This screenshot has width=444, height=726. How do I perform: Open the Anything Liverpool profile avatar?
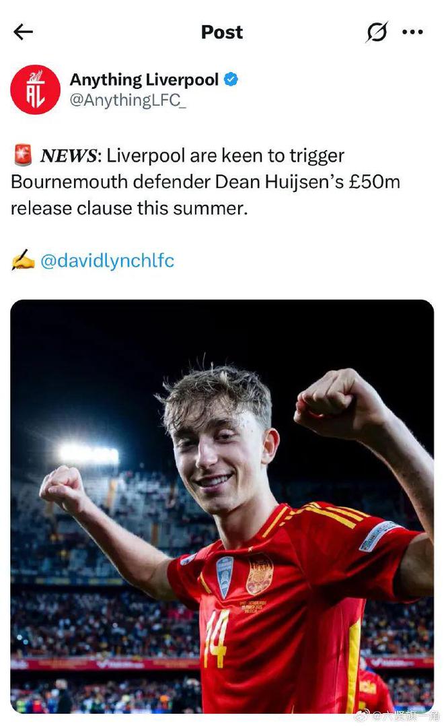pyautogui.click(x=35, y=90)
